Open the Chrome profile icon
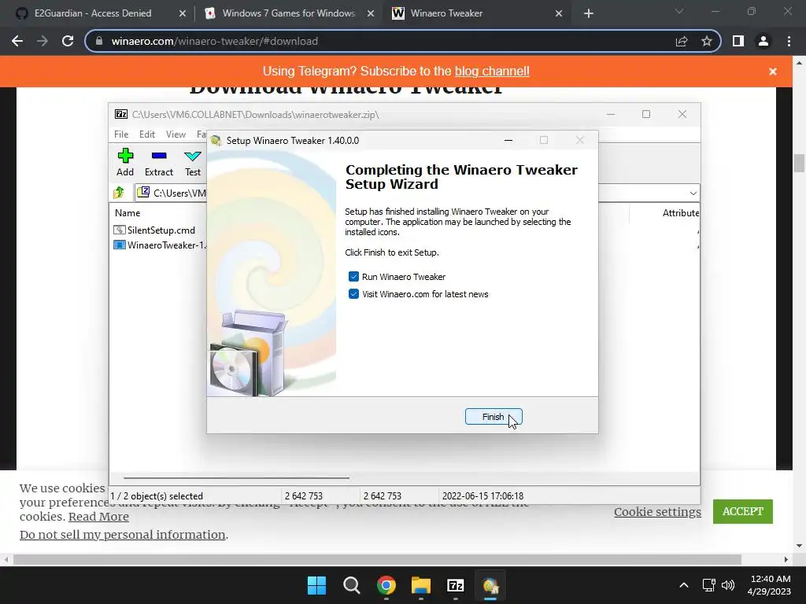Image resolution: width=806 pixels, height=604 pixels. [763, 41]
